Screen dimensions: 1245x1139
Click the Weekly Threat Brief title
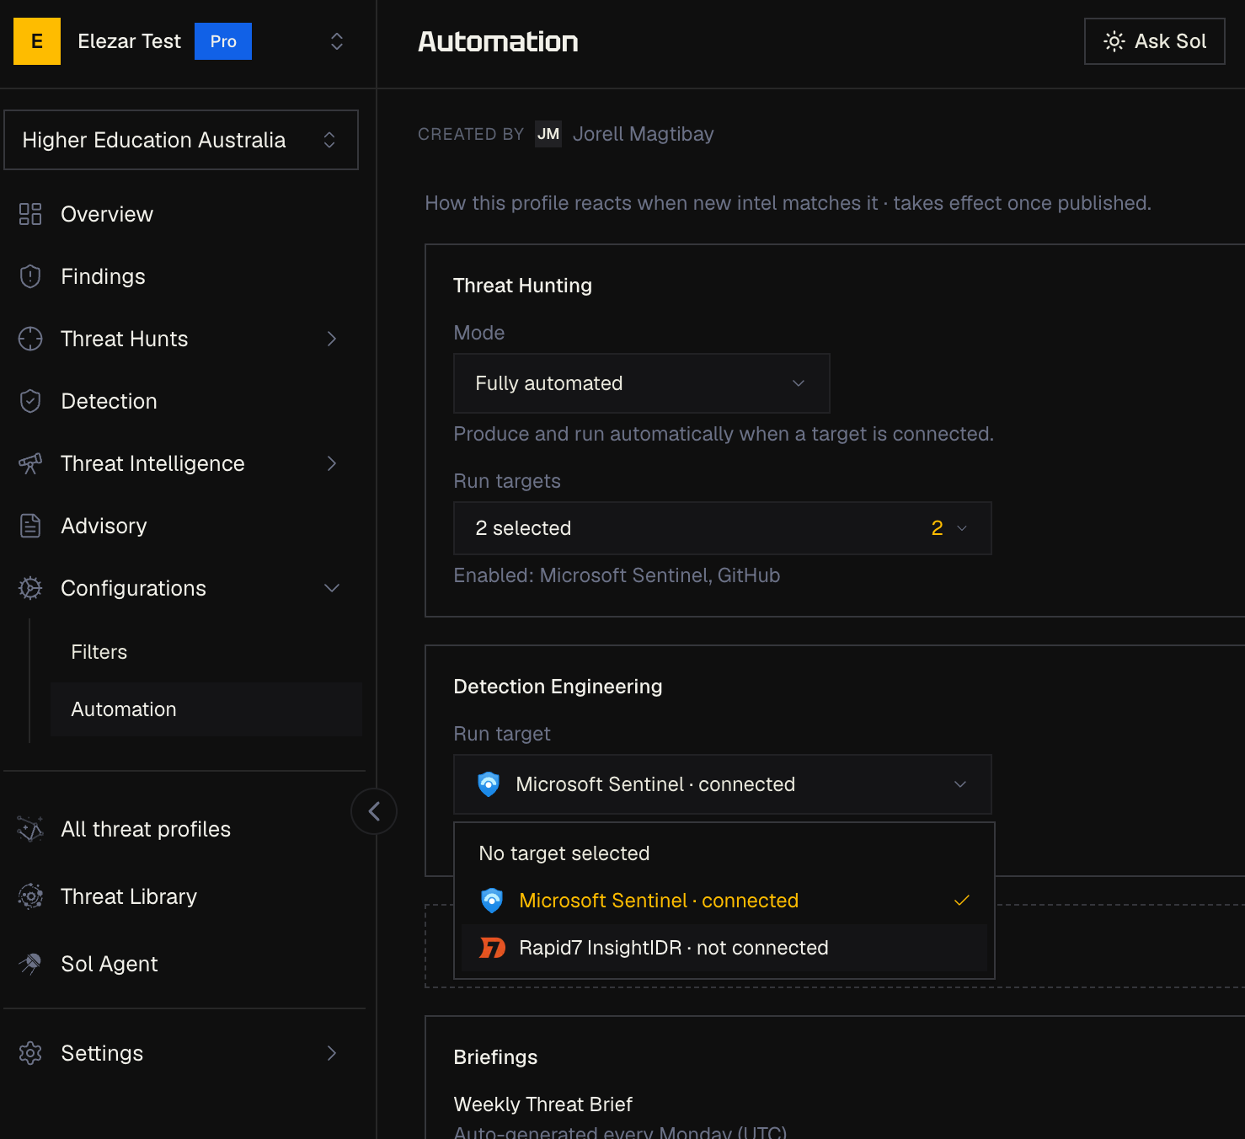coord(543,1104)
